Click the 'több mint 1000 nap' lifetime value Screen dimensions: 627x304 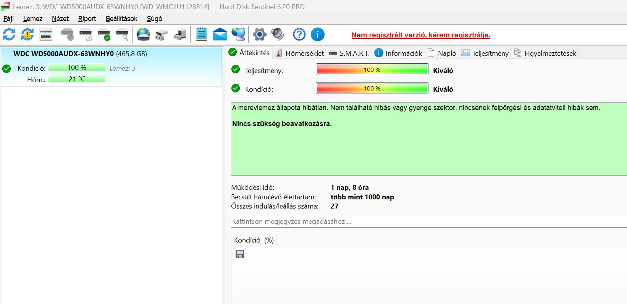[x=362, y=197]
